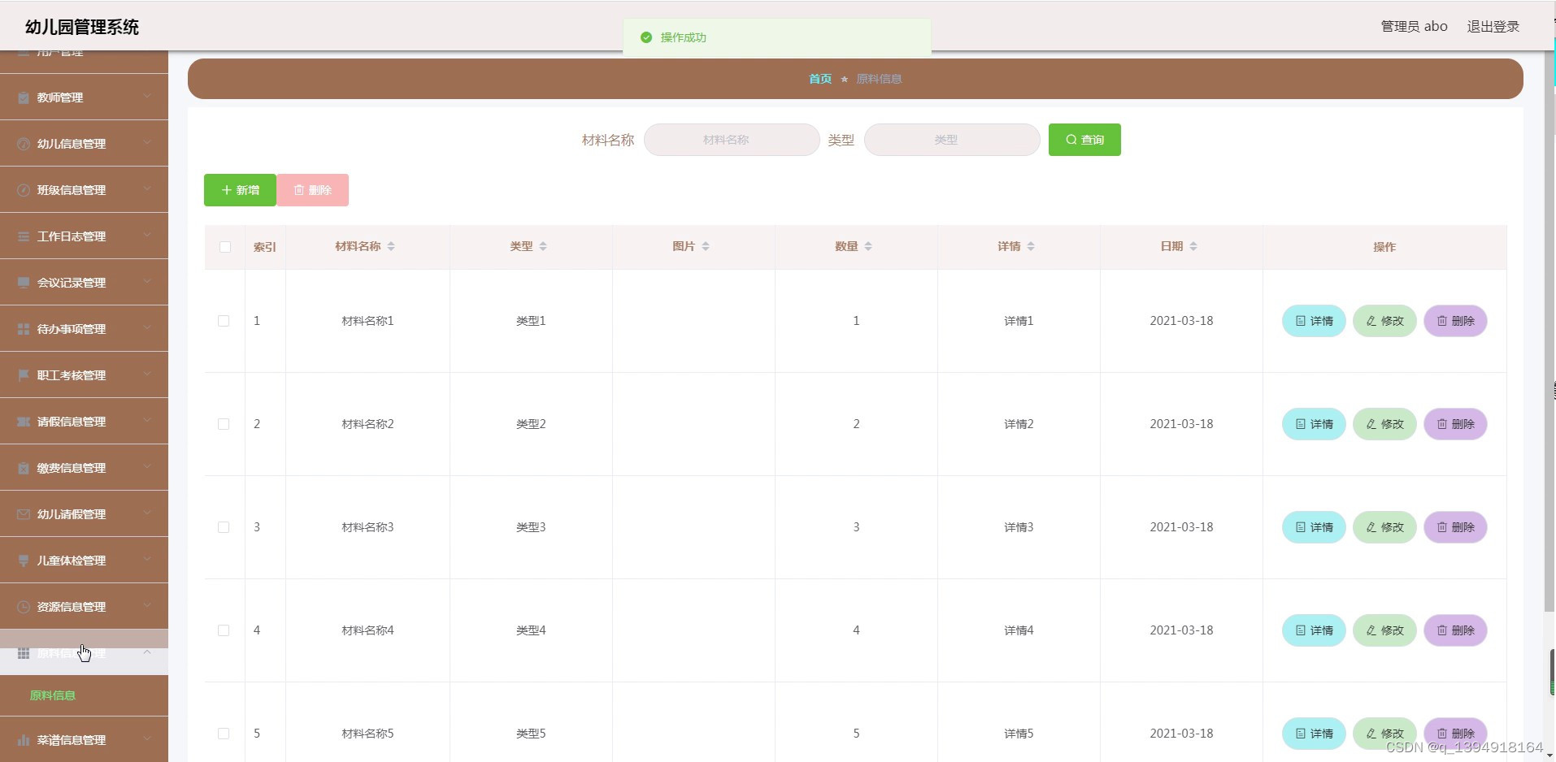Screen dimensions: 1556x762
Task: Click the page vertical scrollbar
Action: click(x=1549, y=331)
